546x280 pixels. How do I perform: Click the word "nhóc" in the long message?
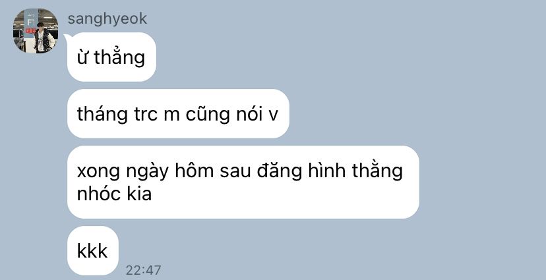(x=100, y=194)
